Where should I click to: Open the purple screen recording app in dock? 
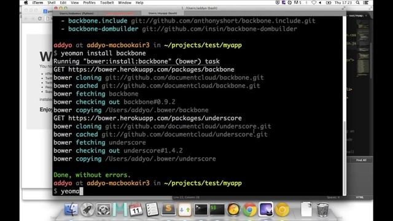(266, 209)
